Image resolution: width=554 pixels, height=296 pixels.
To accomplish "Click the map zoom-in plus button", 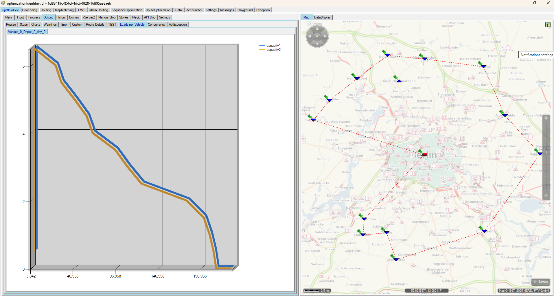I will pos(546,118).
